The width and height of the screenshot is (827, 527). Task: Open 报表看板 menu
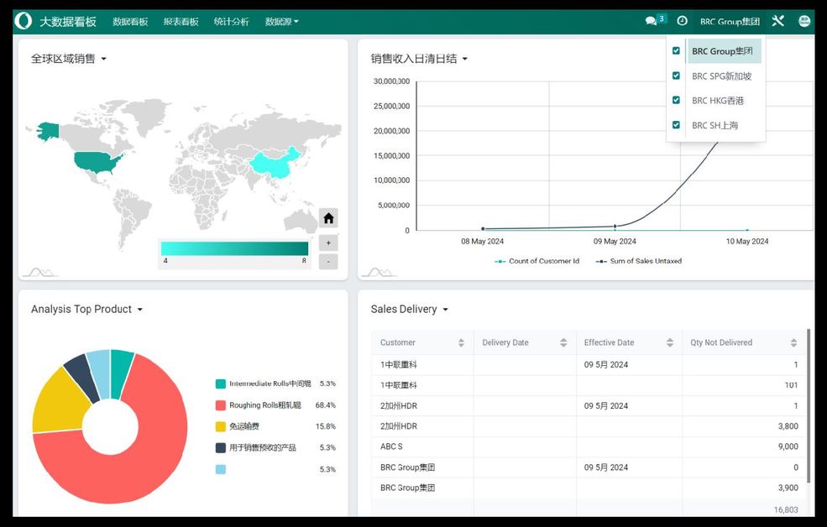coord(181,22)
